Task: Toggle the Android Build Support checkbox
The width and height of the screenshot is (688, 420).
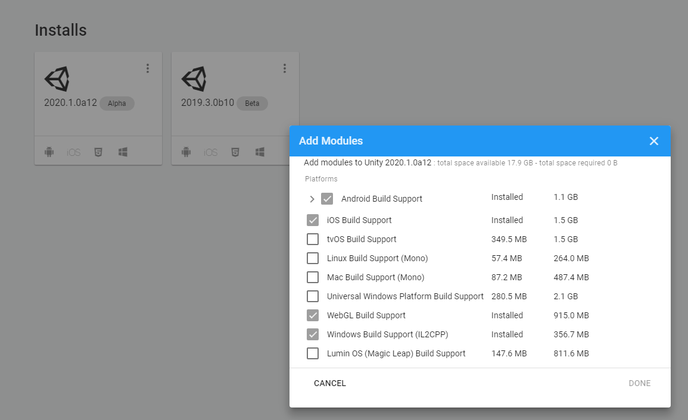Action: (x=327, y=199)
